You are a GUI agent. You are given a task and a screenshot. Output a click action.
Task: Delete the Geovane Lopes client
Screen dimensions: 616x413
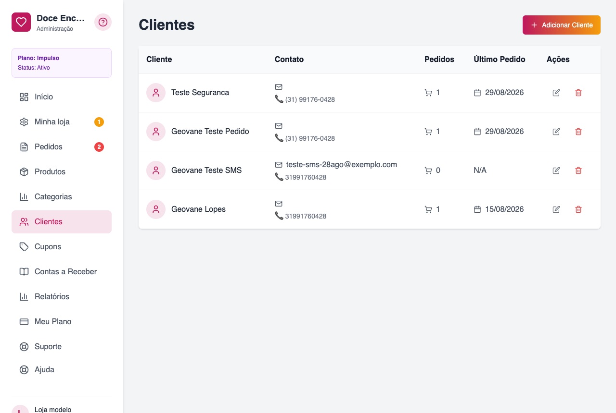click(x=578, y=209)
